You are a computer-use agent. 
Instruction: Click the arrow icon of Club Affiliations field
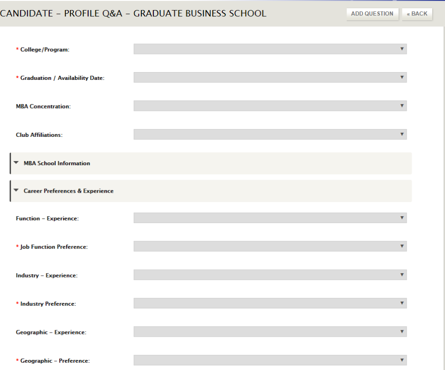tap(402, 134)
